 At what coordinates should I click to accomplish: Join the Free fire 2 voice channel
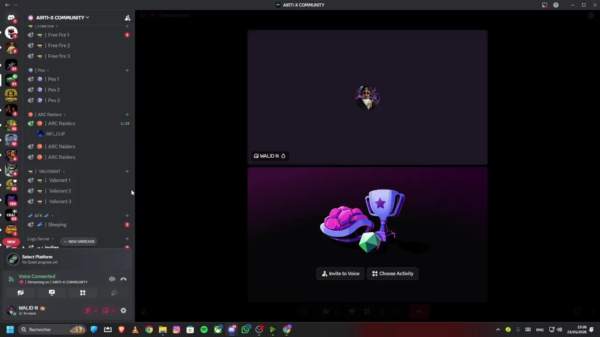(x=78, y=45)
